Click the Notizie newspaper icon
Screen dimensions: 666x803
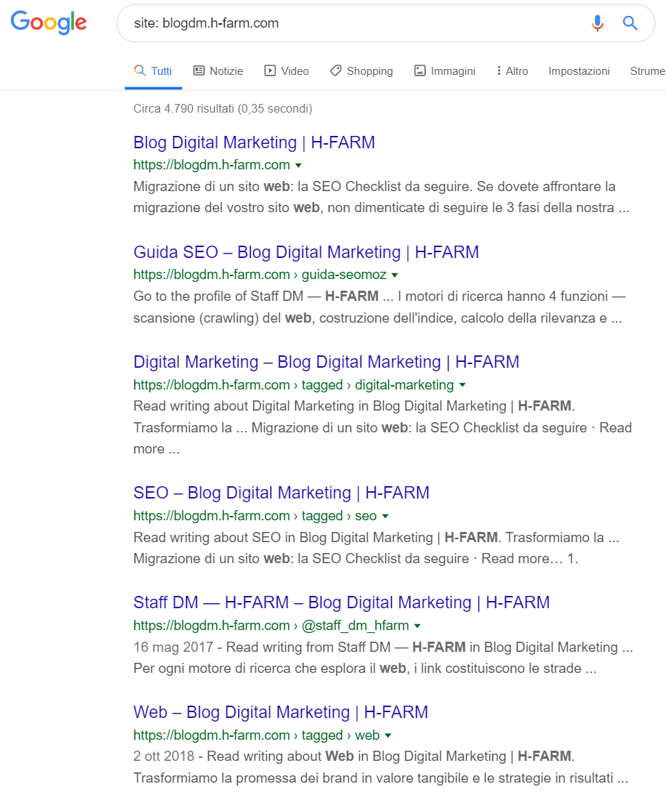tap(198, 70)
